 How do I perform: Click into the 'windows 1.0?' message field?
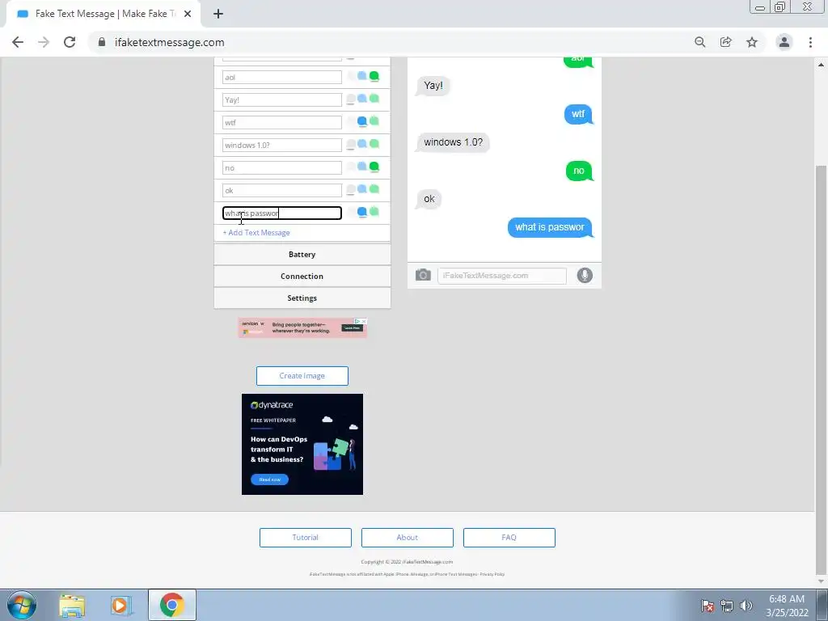[282, 146]
